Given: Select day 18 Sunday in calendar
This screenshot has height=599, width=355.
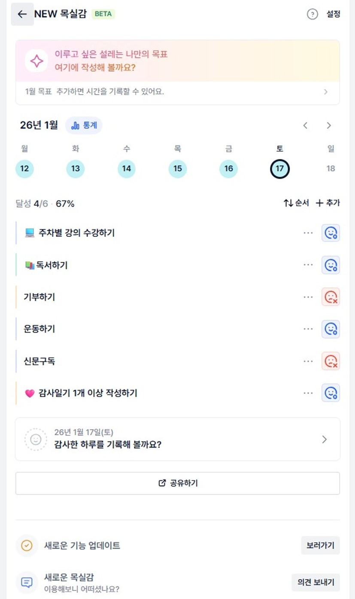Looking at the screenshot, I should 331,168.
